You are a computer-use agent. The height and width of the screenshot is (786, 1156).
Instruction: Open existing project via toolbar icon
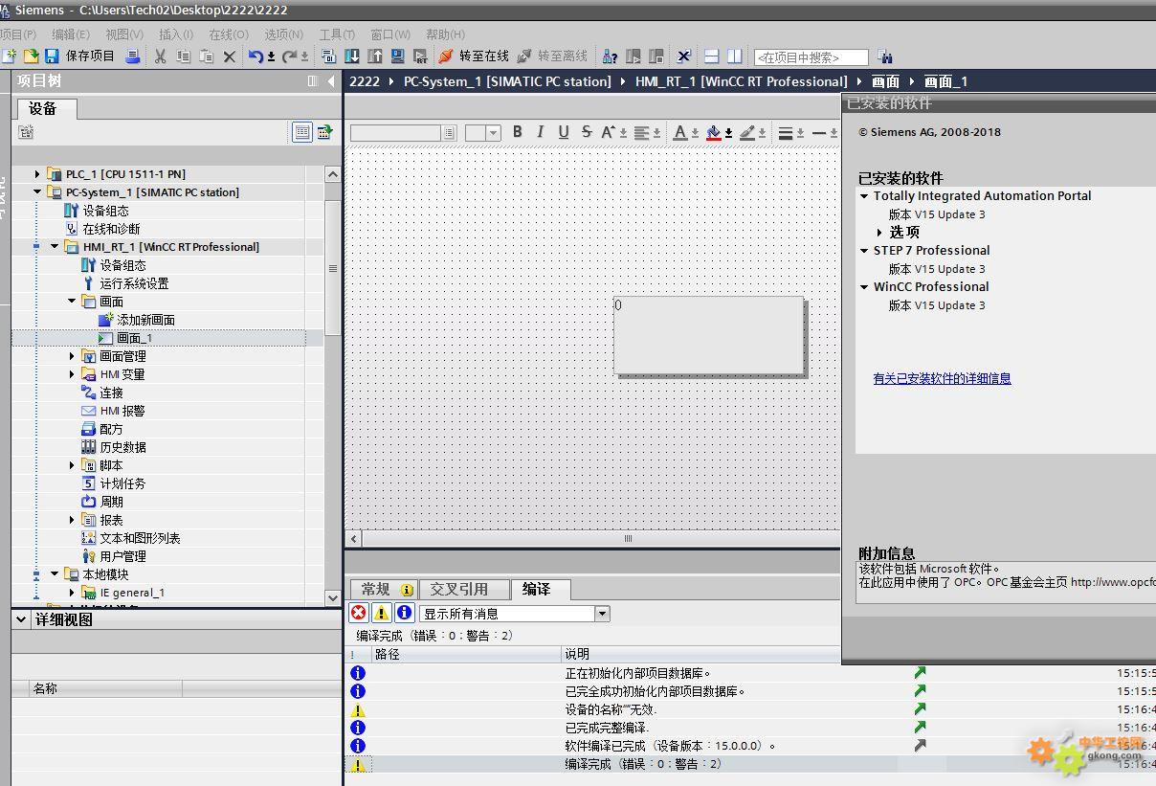(31, 56)
